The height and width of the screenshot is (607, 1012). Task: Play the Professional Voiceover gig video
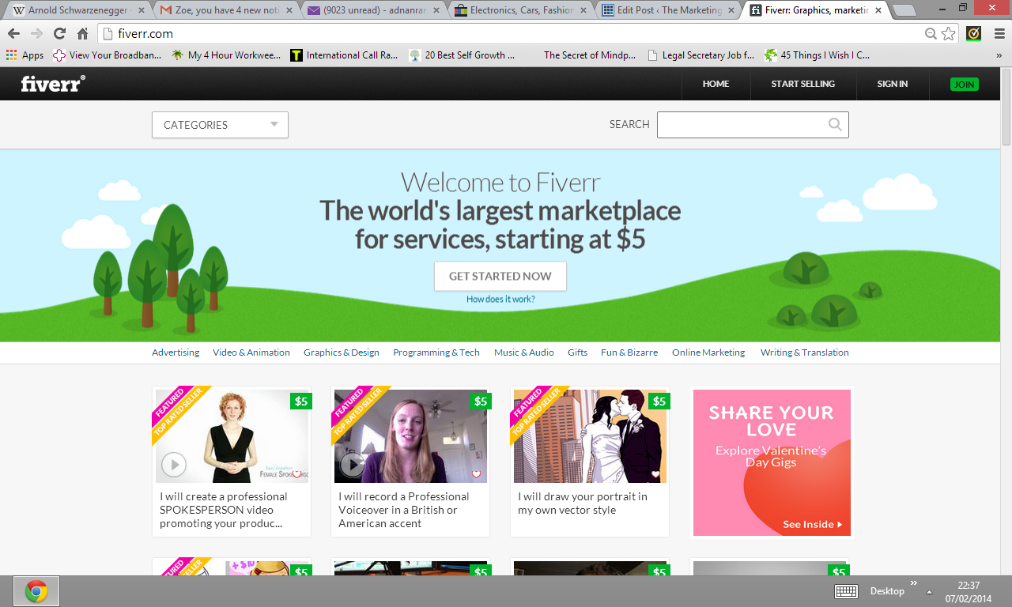tap(353, 465)
